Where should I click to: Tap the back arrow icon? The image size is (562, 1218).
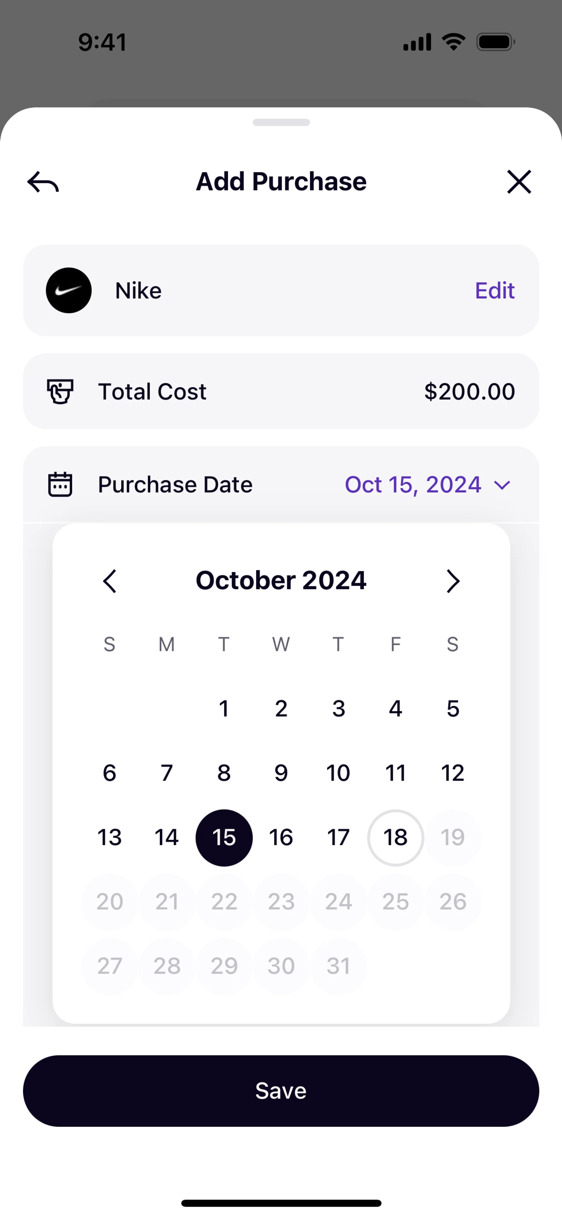[43, 182]
